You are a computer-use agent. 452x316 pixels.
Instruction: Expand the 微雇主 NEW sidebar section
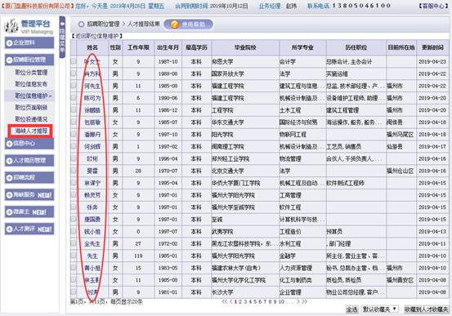[x=29, y=212]
